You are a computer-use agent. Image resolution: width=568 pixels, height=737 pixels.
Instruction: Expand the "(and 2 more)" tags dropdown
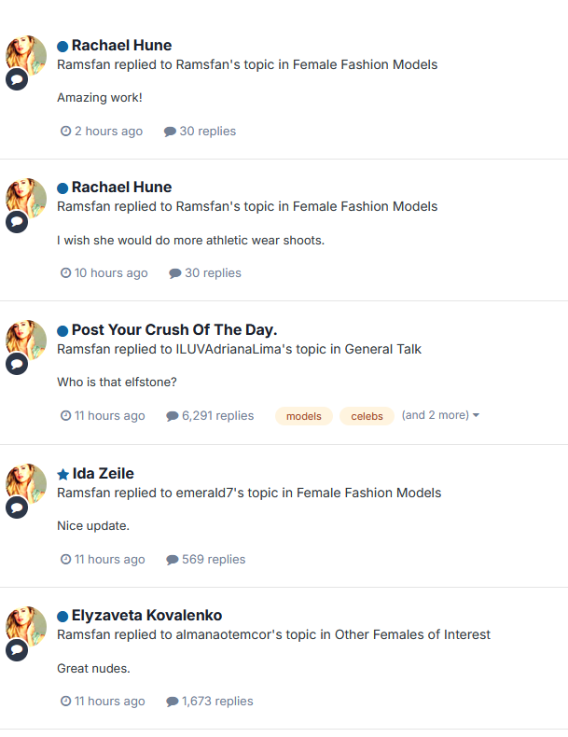[x=440, y=415]
